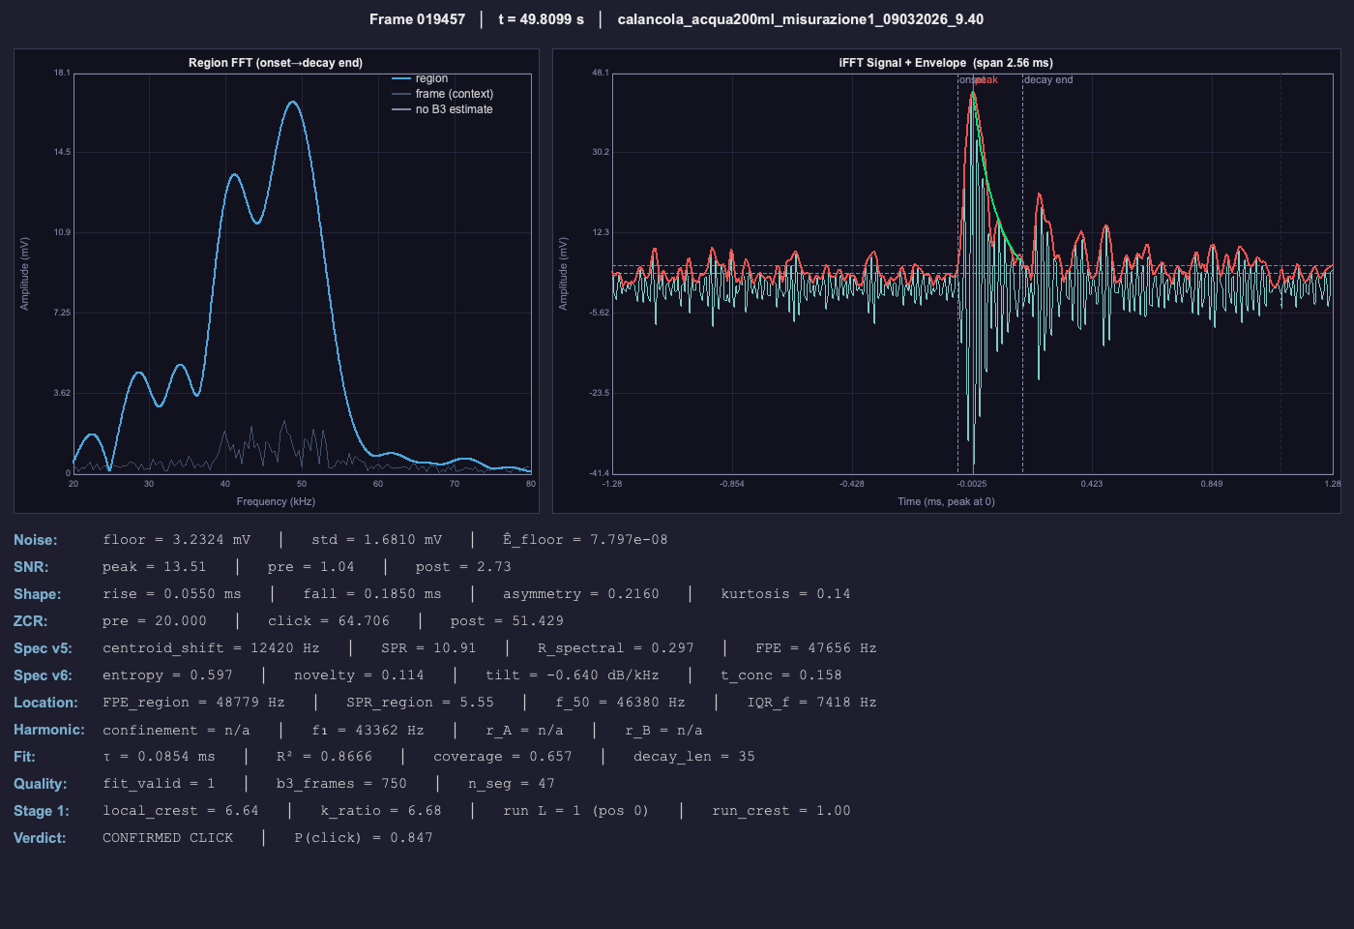Click the 'entropy = 0.597' value

(168, 675)
